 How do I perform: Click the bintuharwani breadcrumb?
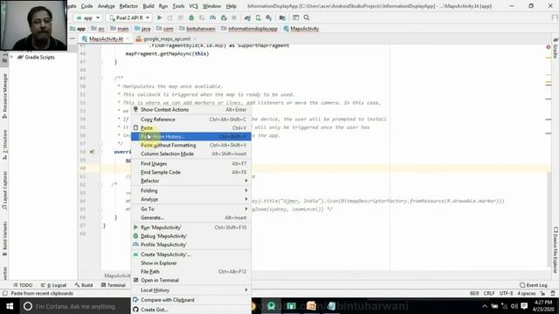[197, 29]
